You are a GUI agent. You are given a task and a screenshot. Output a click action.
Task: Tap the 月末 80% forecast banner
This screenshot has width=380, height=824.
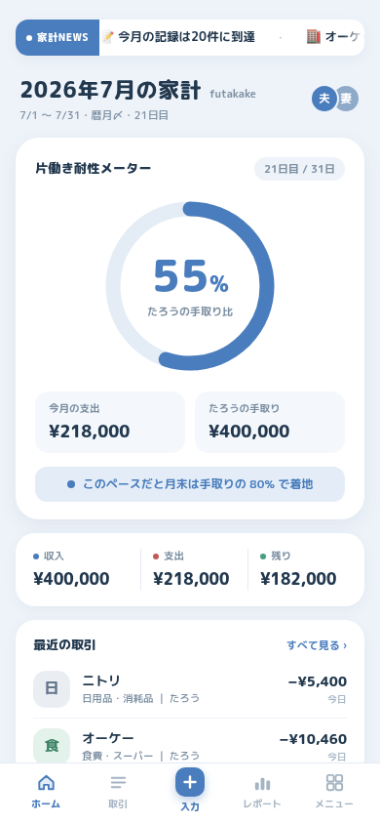pos(190,484)
